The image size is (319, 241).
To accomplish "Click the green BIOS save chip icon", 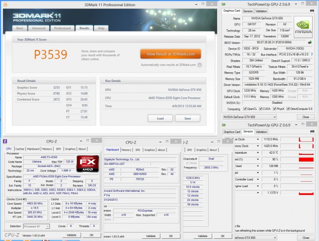I will (310, 42).
